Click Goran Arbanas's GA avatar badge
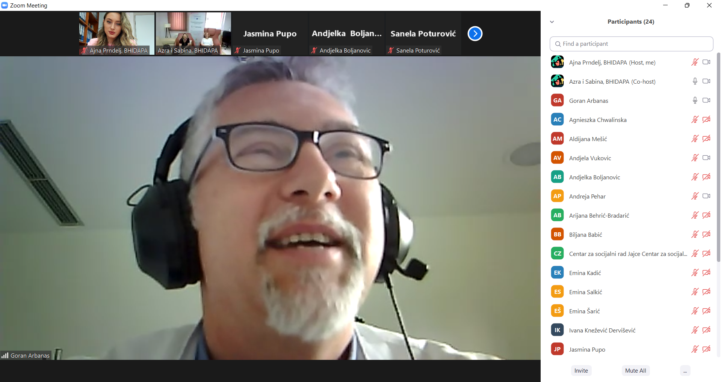The height and width of the screenshot is (382, 721). [557, 100]
